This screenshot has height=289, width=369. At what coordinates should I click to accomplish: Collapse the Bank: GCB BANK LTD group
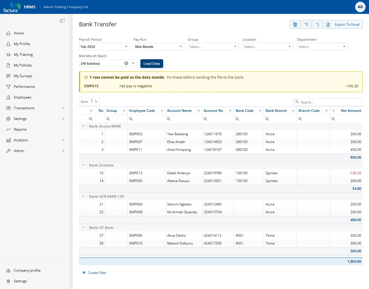pyautogui.click(x=83, y=196)
